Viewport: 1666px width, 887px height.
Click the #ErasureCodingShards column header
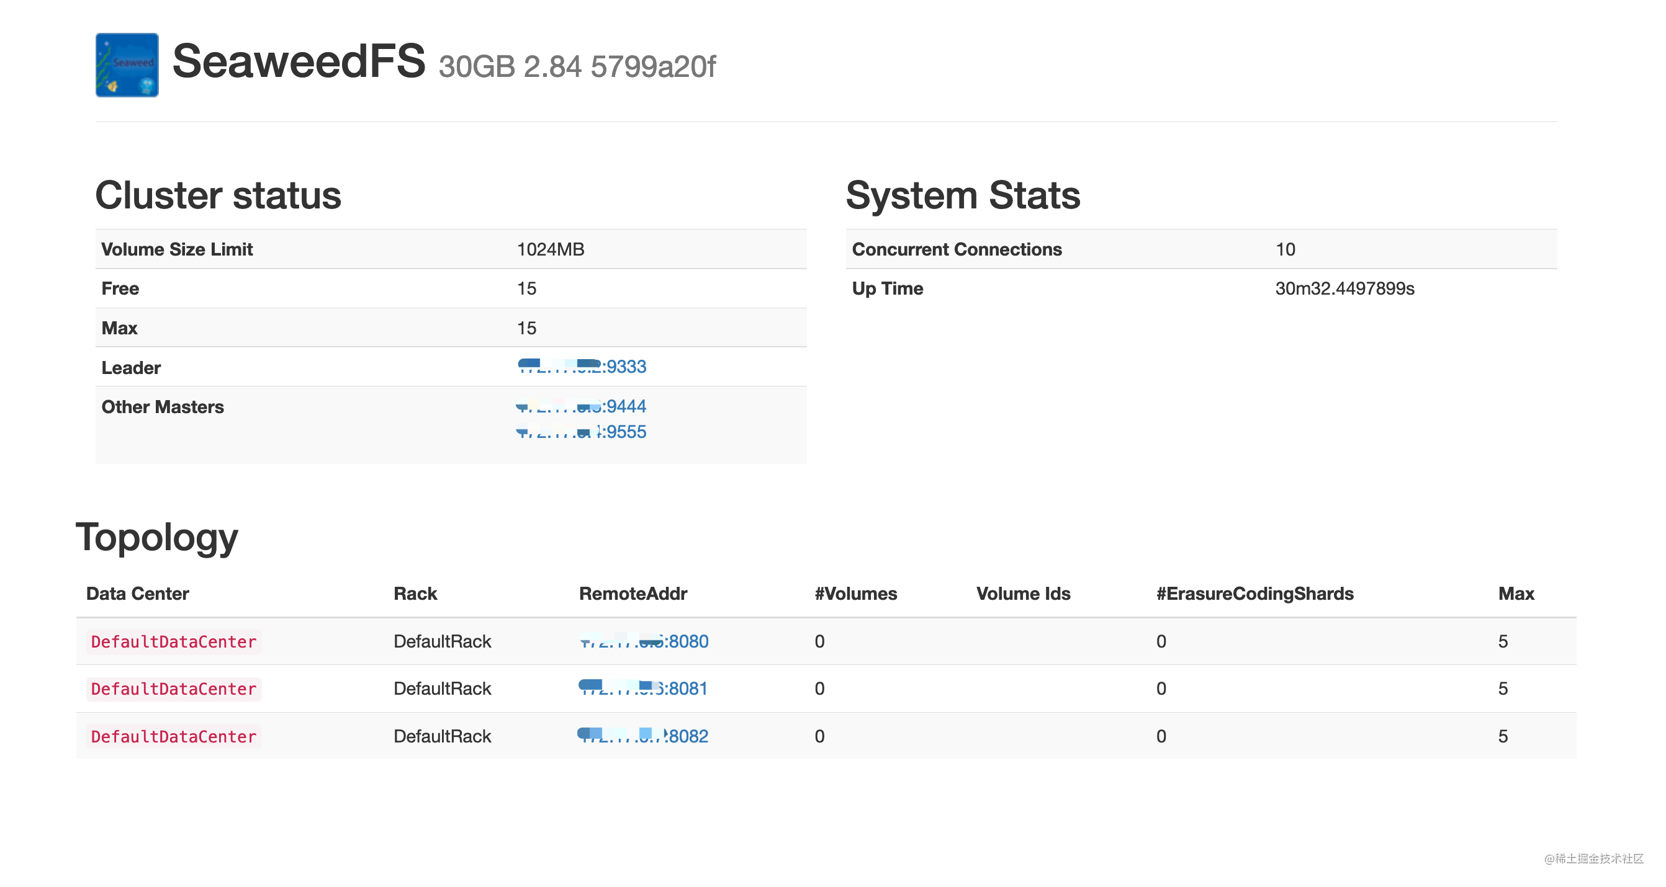pyautogui.click(x=1254, y=594)
